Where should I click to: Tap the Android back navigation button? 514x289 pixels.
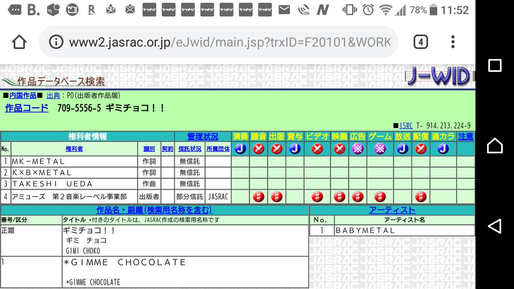pyautogui.click(x=495, y=226)
